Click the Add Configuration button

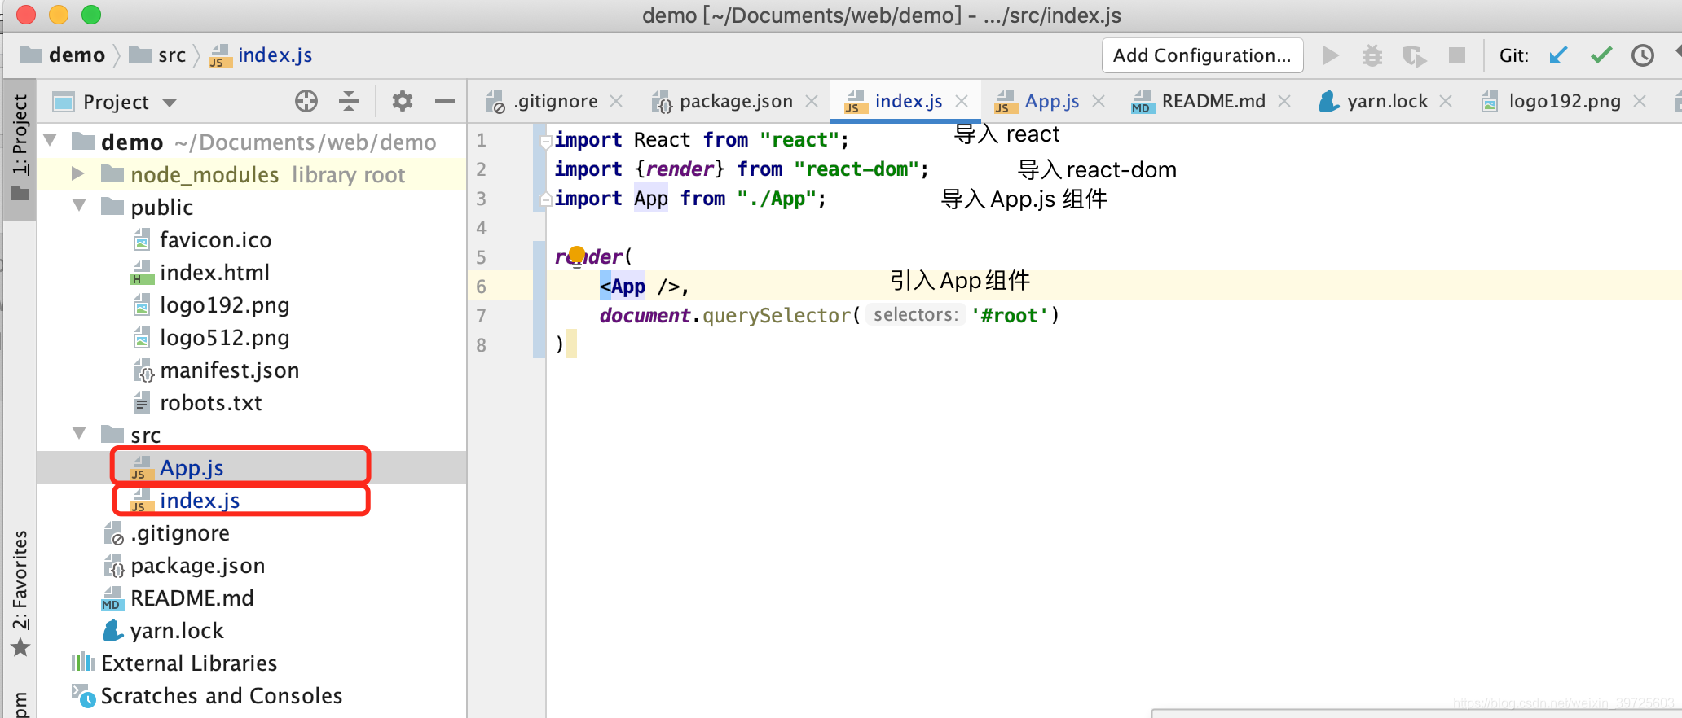(x=1202, y=55)
